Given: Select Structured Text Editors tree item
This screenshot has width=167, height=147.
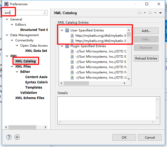Looking at the screenshot, I should coord(34,30).
